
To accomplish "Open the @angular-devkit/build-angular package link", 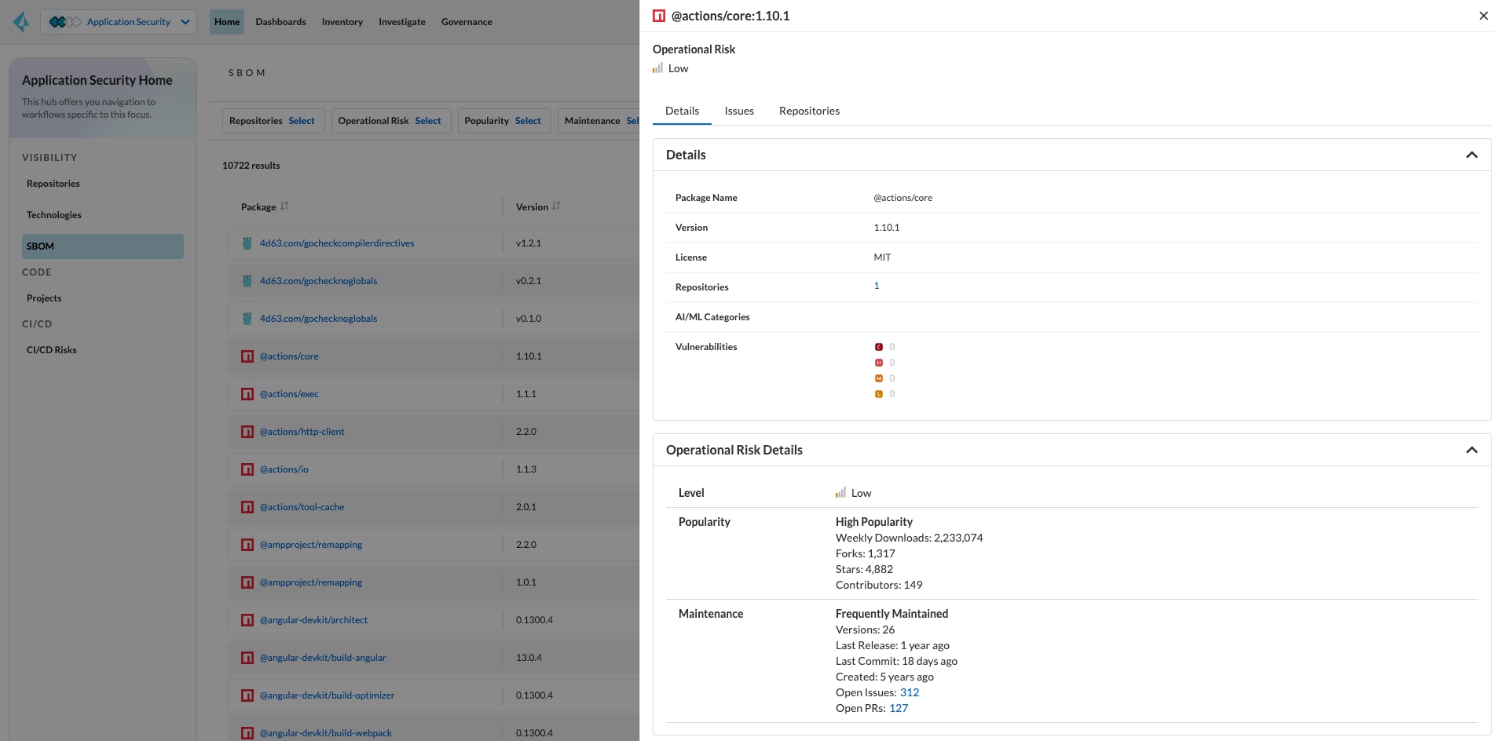I will [323, 658].
